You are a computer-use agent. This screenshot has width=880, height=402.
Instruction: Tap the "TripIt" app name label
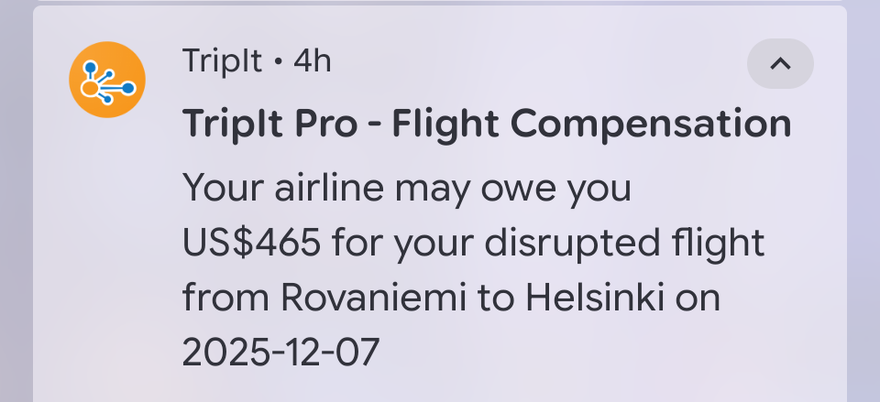[x=223, y=62]
